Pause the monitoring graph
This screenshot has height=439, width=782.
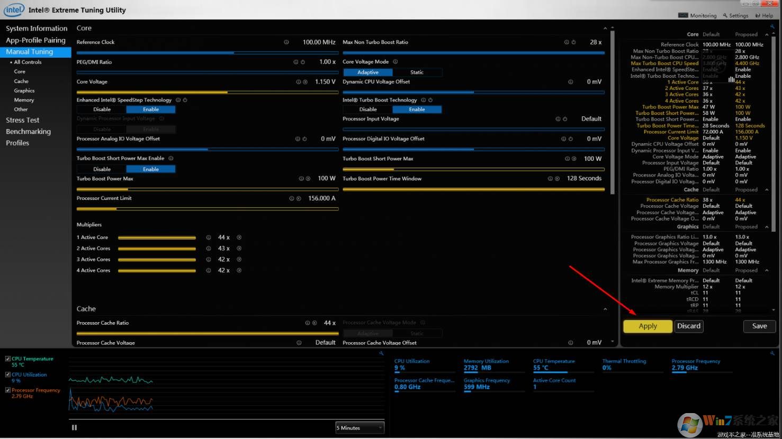point(74,427)
